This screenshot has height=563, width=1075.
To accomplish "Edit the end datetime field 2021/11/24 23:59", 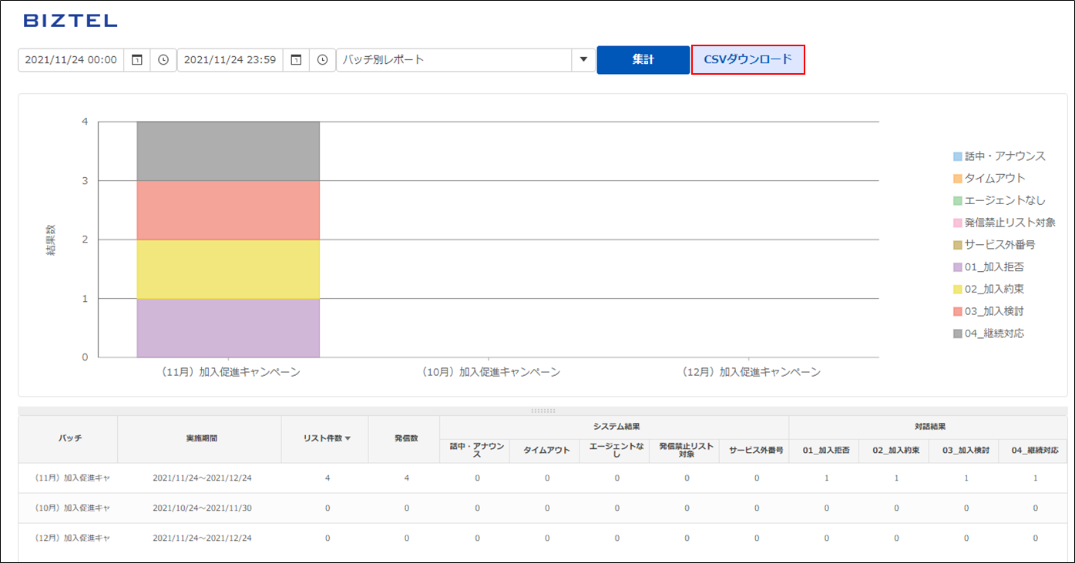I will pos(230,60).
